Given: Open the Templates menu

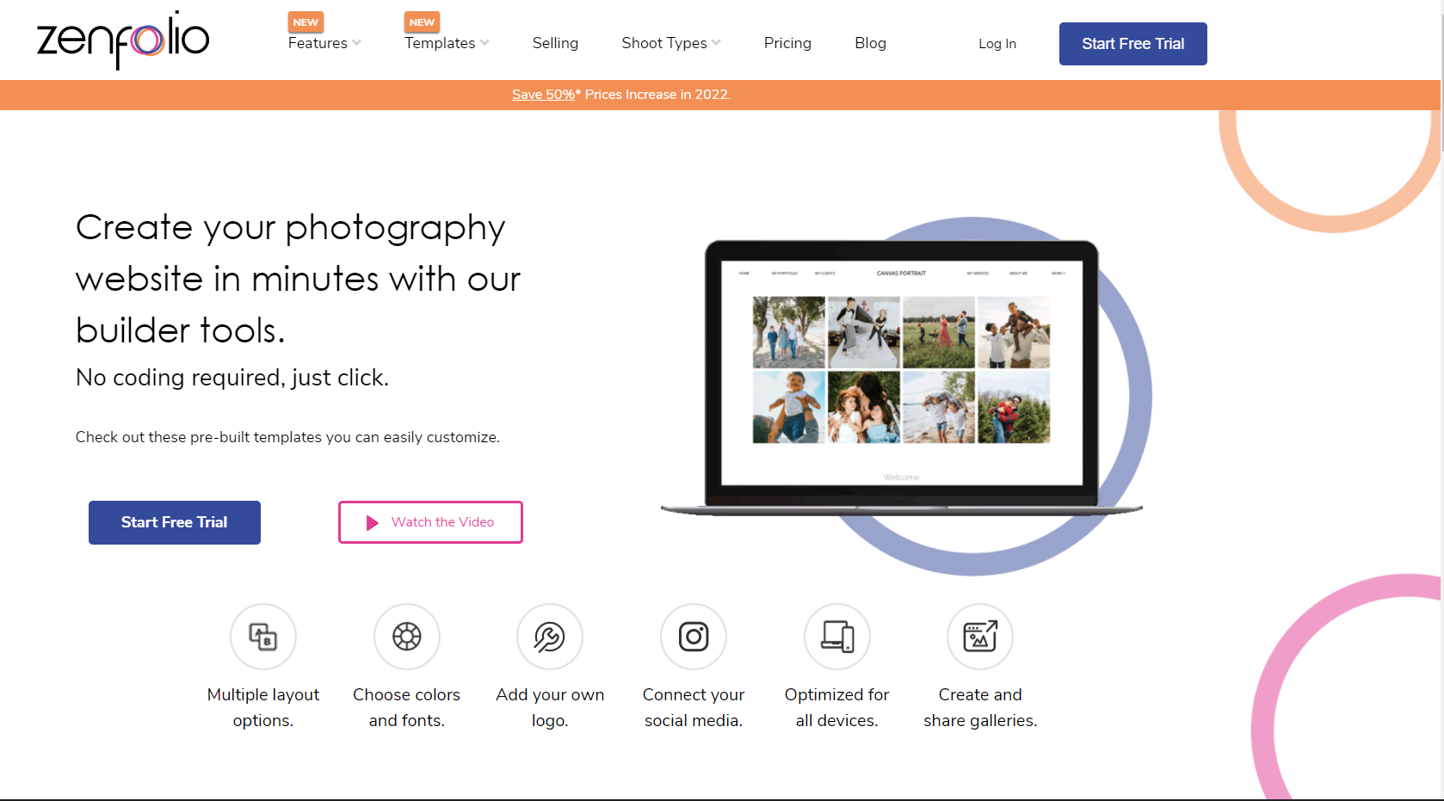Looking at the screenshot, I should point(440,43).
